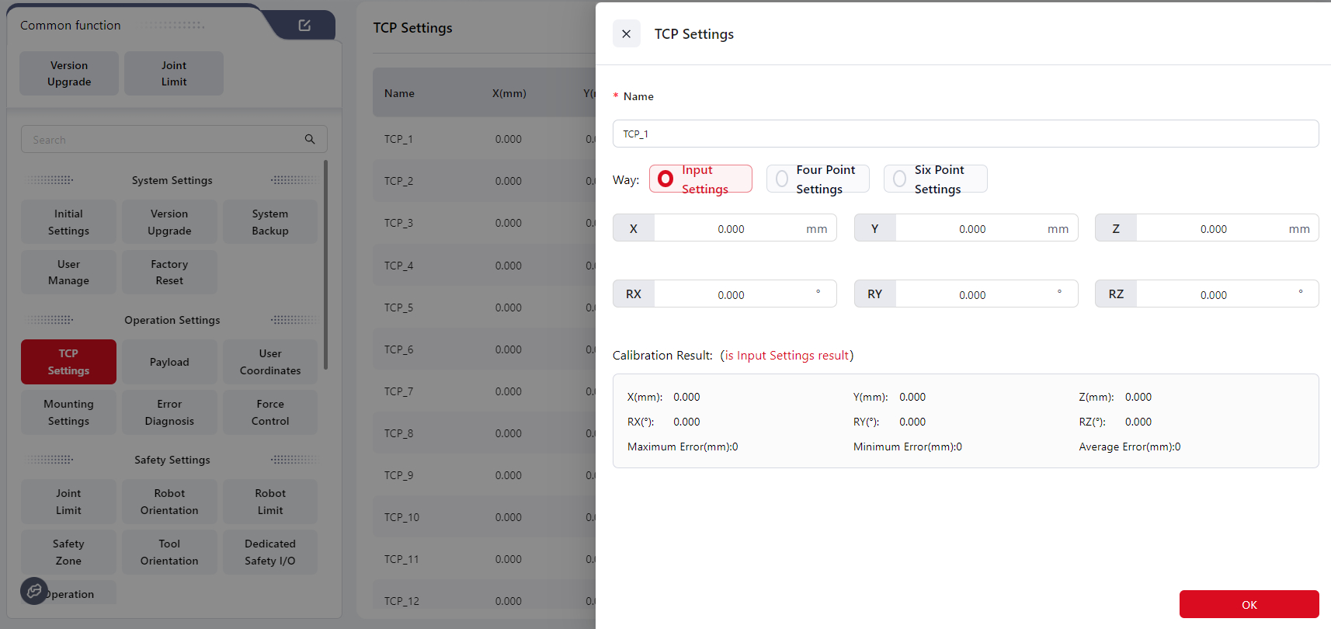Open Dedicated Safety I/O settings
Screen dimensions: 1331x629
[x=269, y=552]
